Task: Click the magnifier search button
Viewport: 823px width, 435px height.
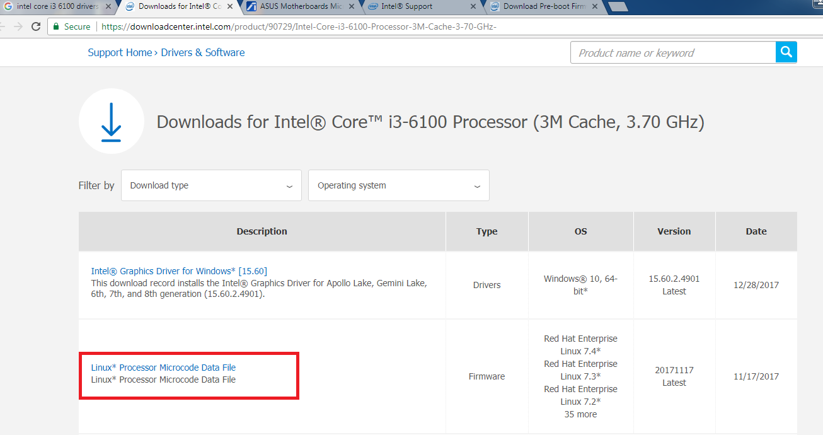Action: tap(786, 52)
